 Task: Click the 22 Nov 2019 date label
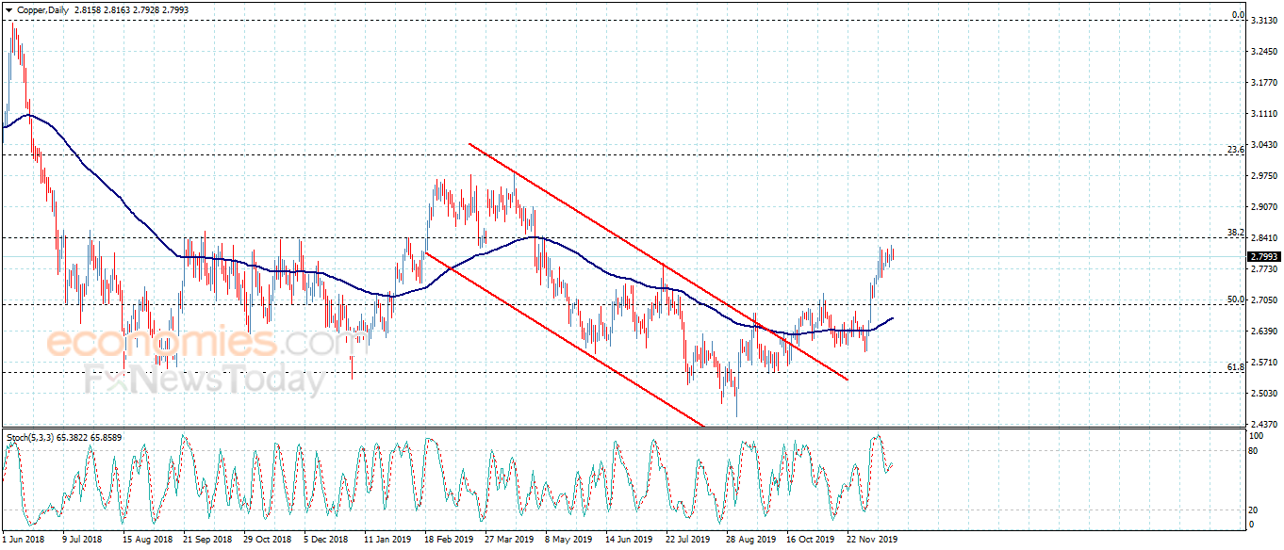point(871,540)
